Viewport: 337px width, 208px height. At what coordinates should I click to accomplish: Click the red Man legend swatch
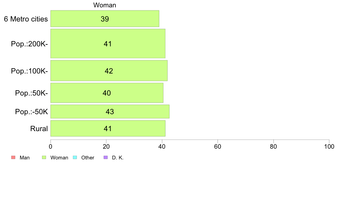[13, 157]
